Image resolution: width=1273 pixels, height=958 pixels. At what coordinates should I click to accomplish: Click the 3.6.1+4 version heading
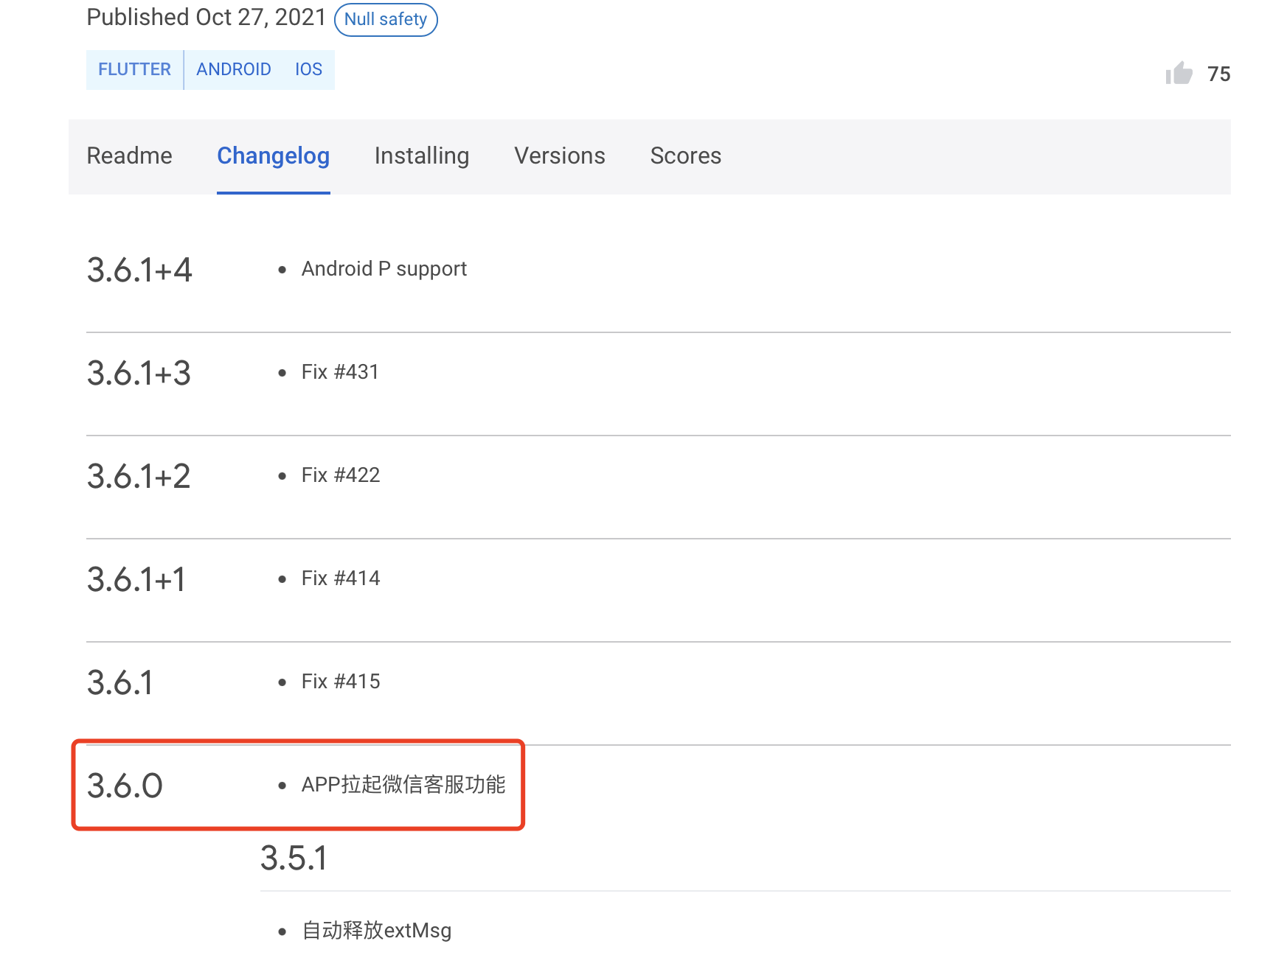[139, 270]
